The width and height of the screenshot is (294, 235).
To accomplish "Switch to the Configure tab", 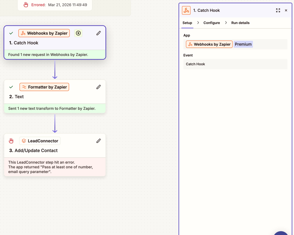I will 212,23.
